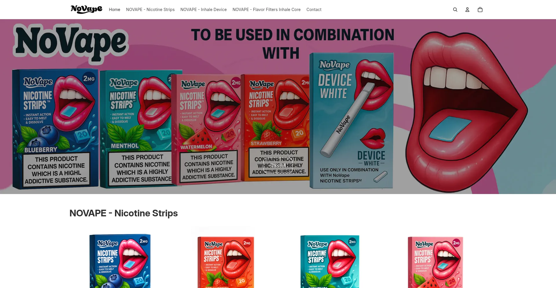
Task: Open the account login icon
Action: 467,10
